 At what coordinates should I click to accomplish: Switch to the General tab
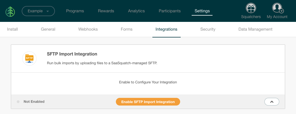point(48,29)
